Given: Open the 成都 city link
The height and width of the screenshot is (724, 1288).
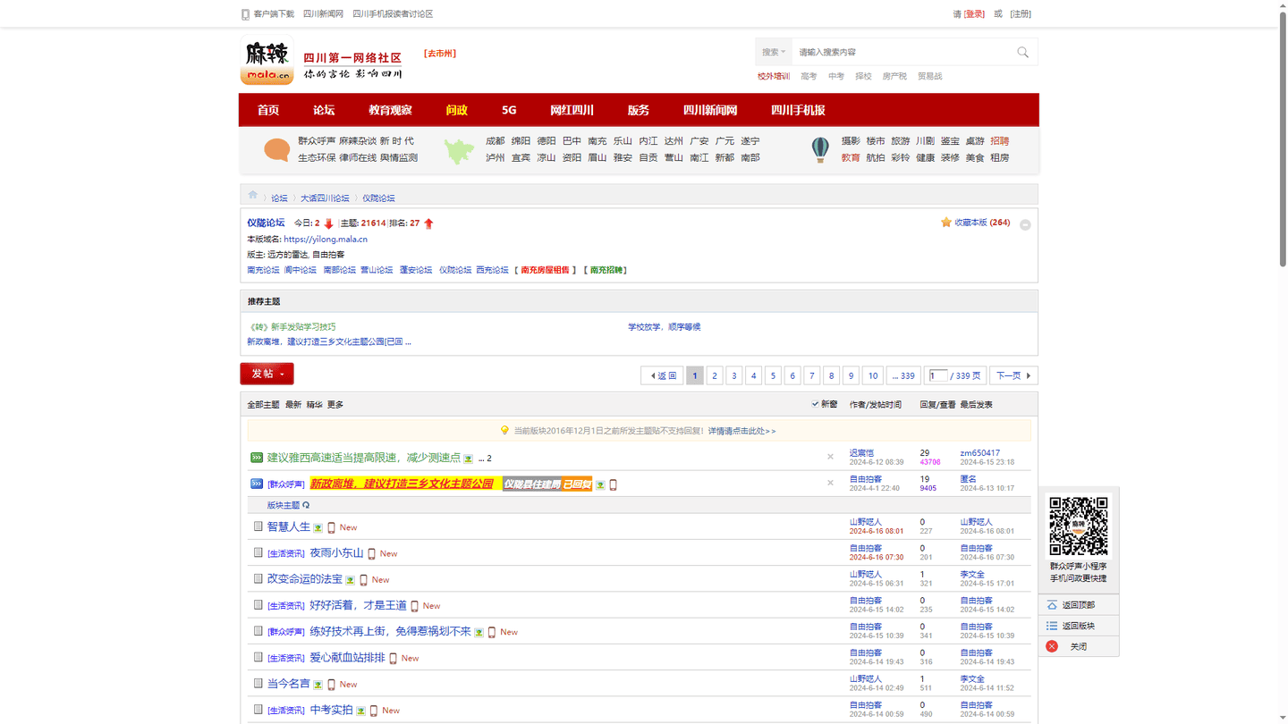Looking at the screenshot, I should point(495,141).
